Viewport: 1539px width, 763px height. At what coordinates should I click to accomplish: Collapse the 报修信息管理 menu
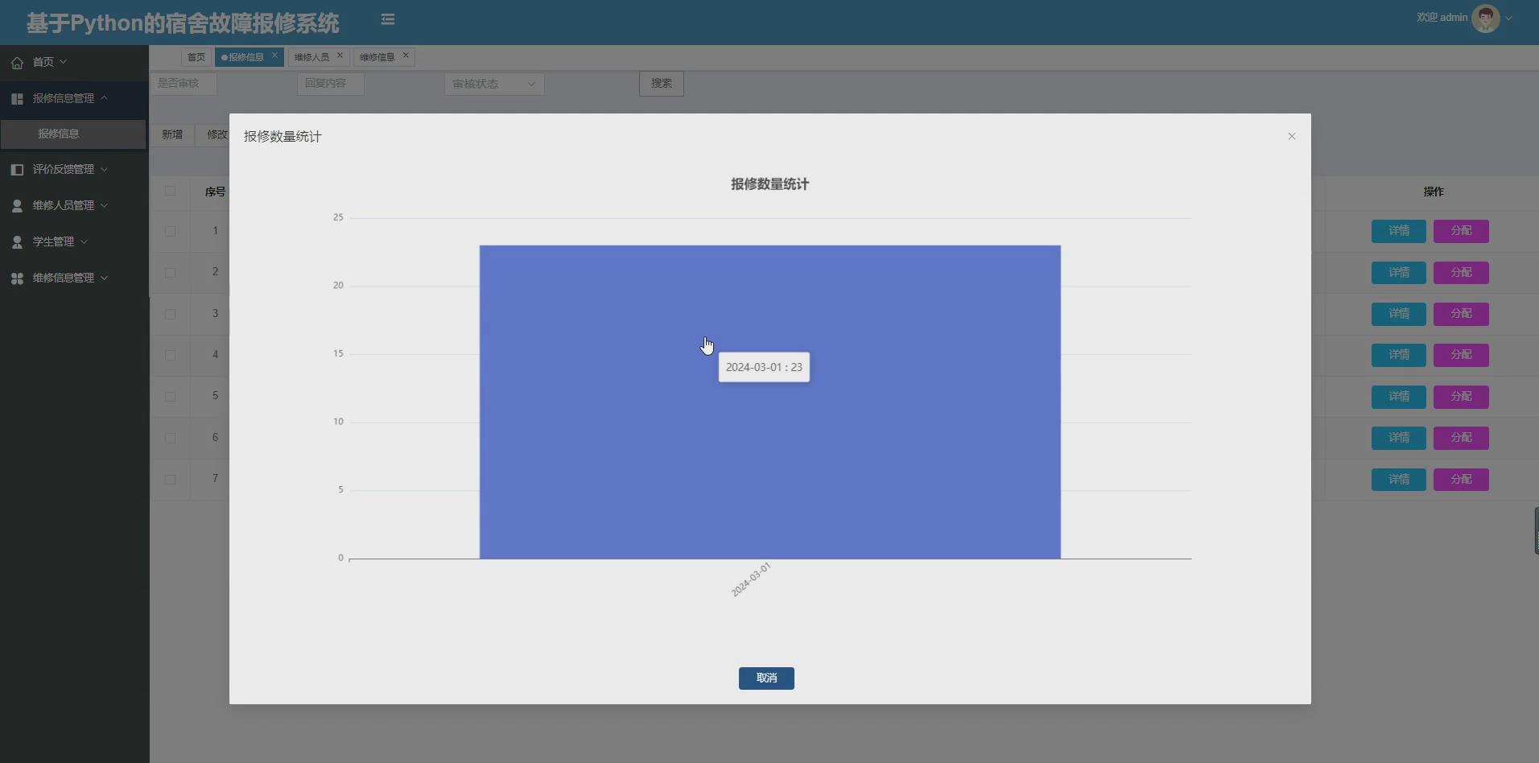click(74, 98)
